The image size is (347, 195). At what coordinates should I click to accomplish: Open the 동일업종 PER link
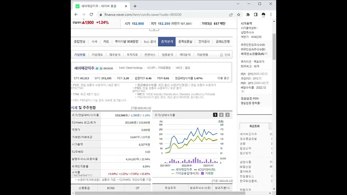pyautogui.click(x=250, y=98)
